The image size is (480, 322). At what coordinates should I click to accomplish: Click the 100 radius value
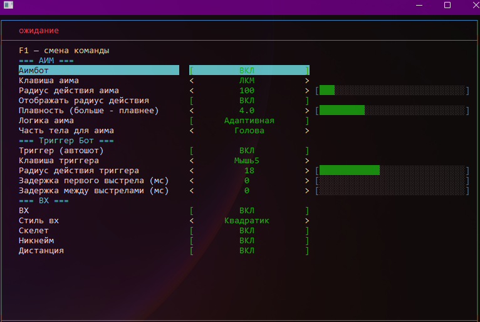[247, 91]
